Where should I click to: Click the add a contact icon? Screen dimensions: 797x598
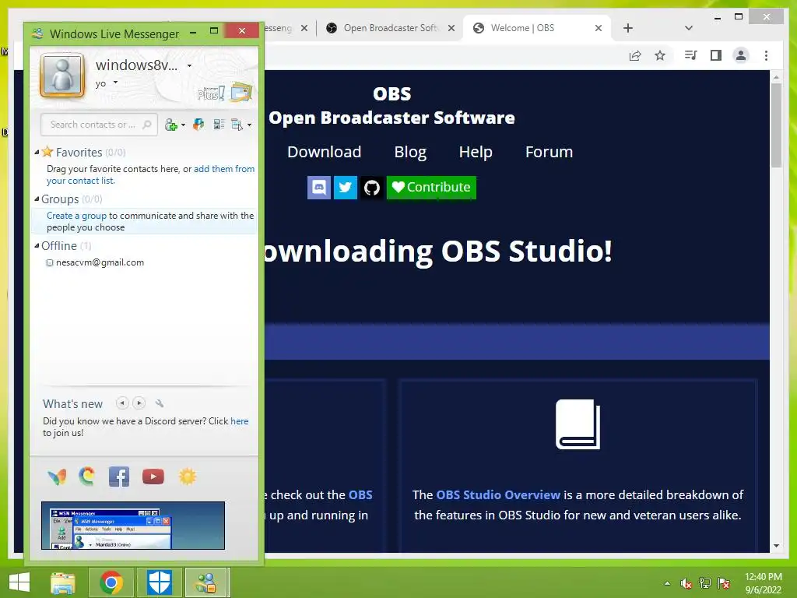coord(171,125)
